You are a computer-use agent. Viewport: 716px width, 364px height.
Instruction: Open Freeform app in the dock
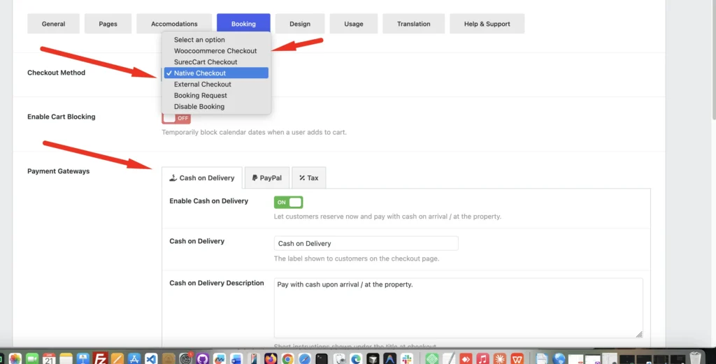click(219, 358)
